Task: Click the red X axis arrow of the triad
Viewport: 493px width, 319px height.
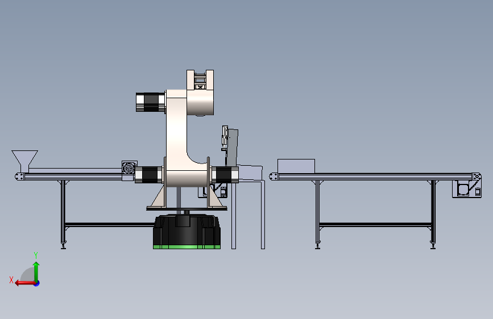Action: (x=25, y=283)
